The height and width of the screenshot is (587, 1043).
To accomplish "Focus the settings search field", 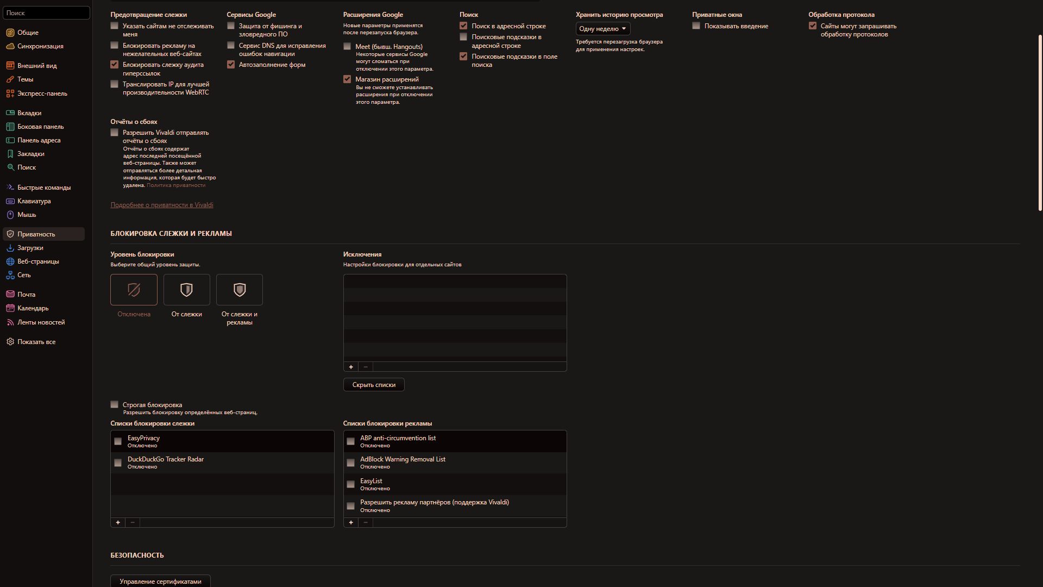I will [46, 13].
